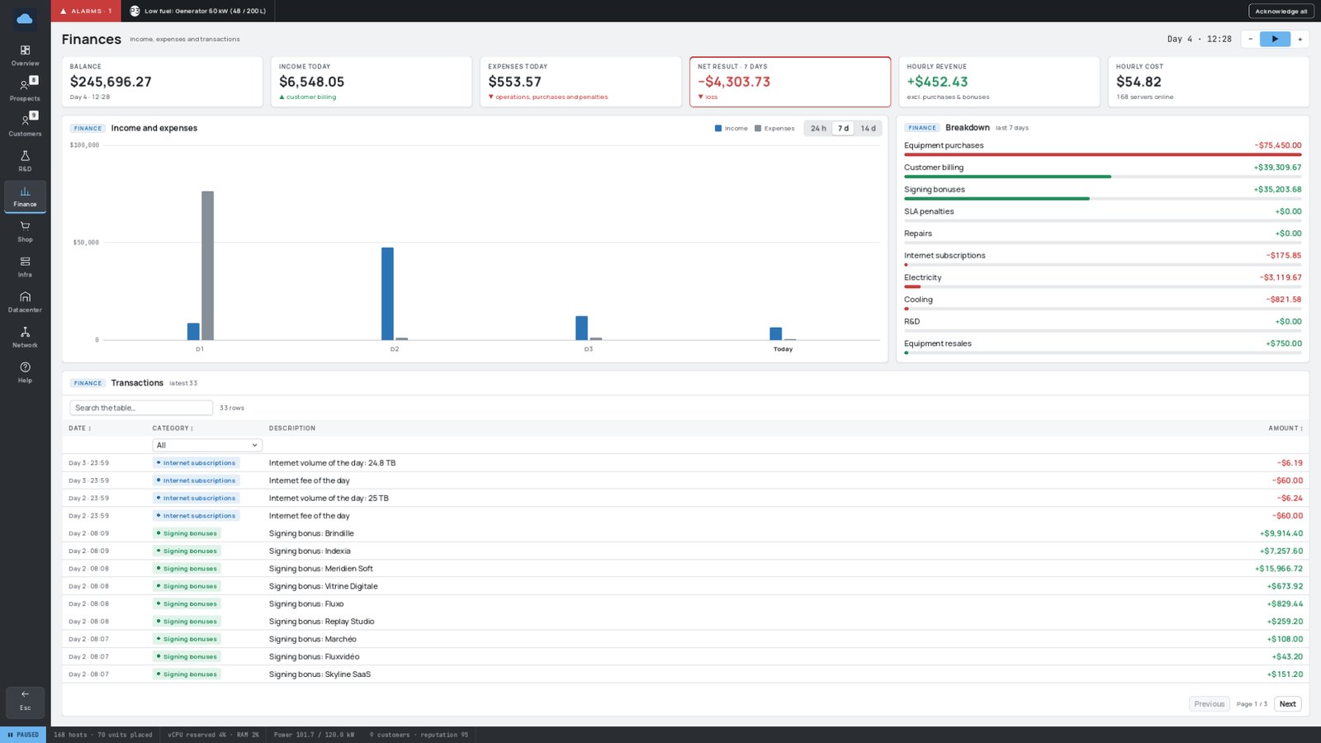
Task: Click the Hourly Cost card
Action: pyautogui.click(x=1209, y=82)
